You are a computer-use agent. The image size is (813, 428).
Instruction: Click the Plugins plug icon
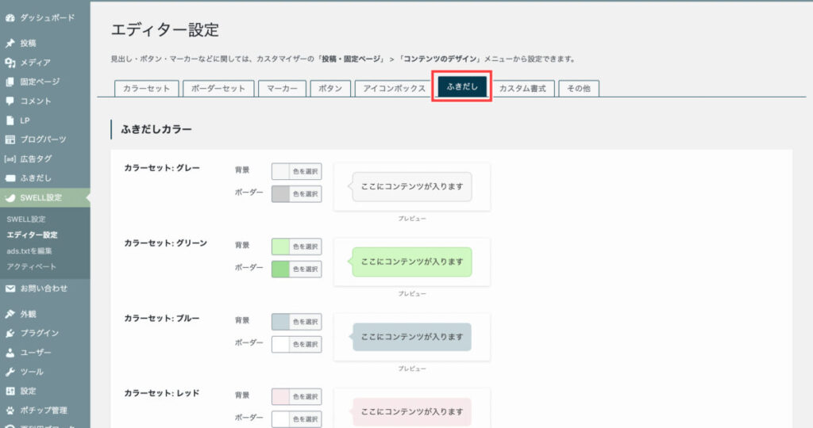(10, 334)
